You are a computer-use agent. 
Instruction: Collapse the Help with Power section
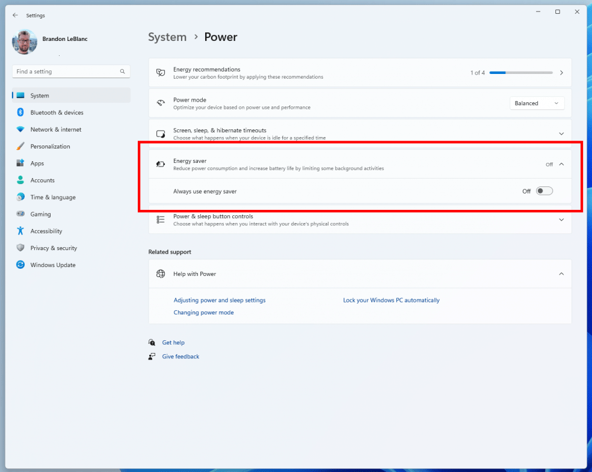[x=561, y=274]
